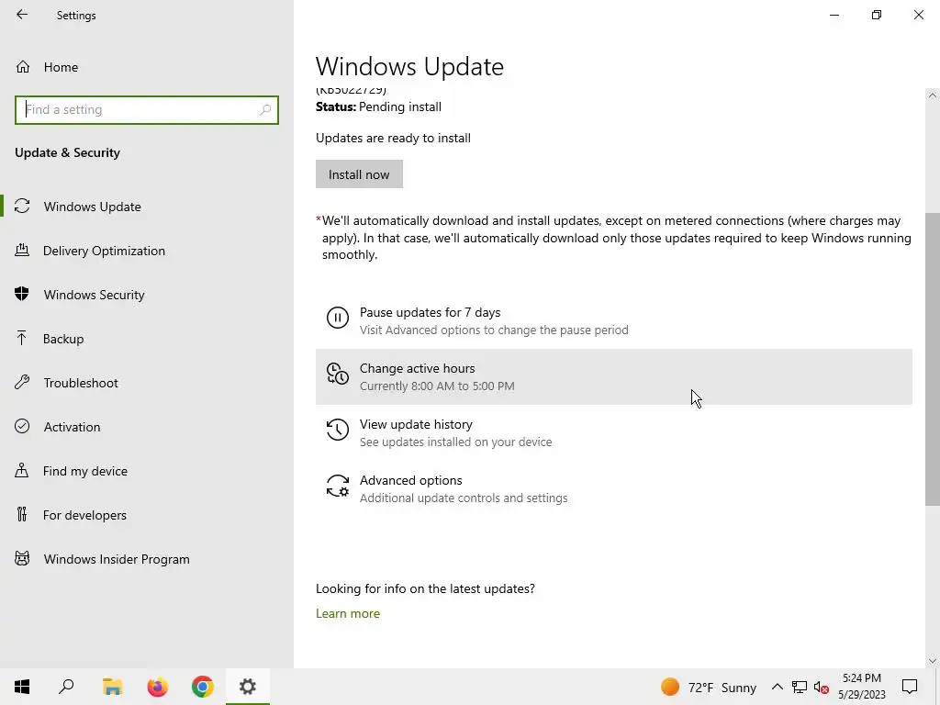Click the clock icon for active hours
Viewport: 940px width, 705px height.
(338, 374)
